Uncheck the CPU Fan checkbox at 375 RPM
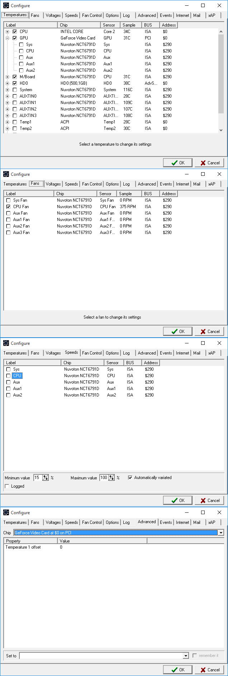The width and height of the screenshot is (228, 676). pyautogui.click(x=8, y=207)
